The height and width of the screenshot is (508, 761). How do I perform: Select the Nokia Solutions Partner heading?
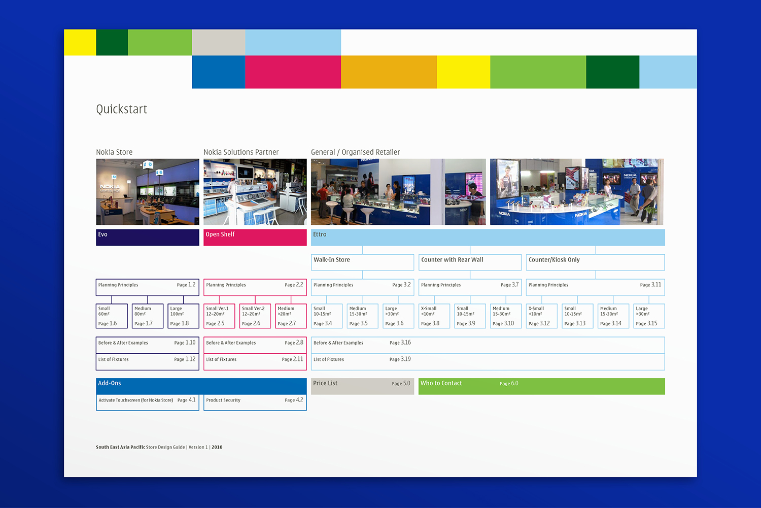241,152
